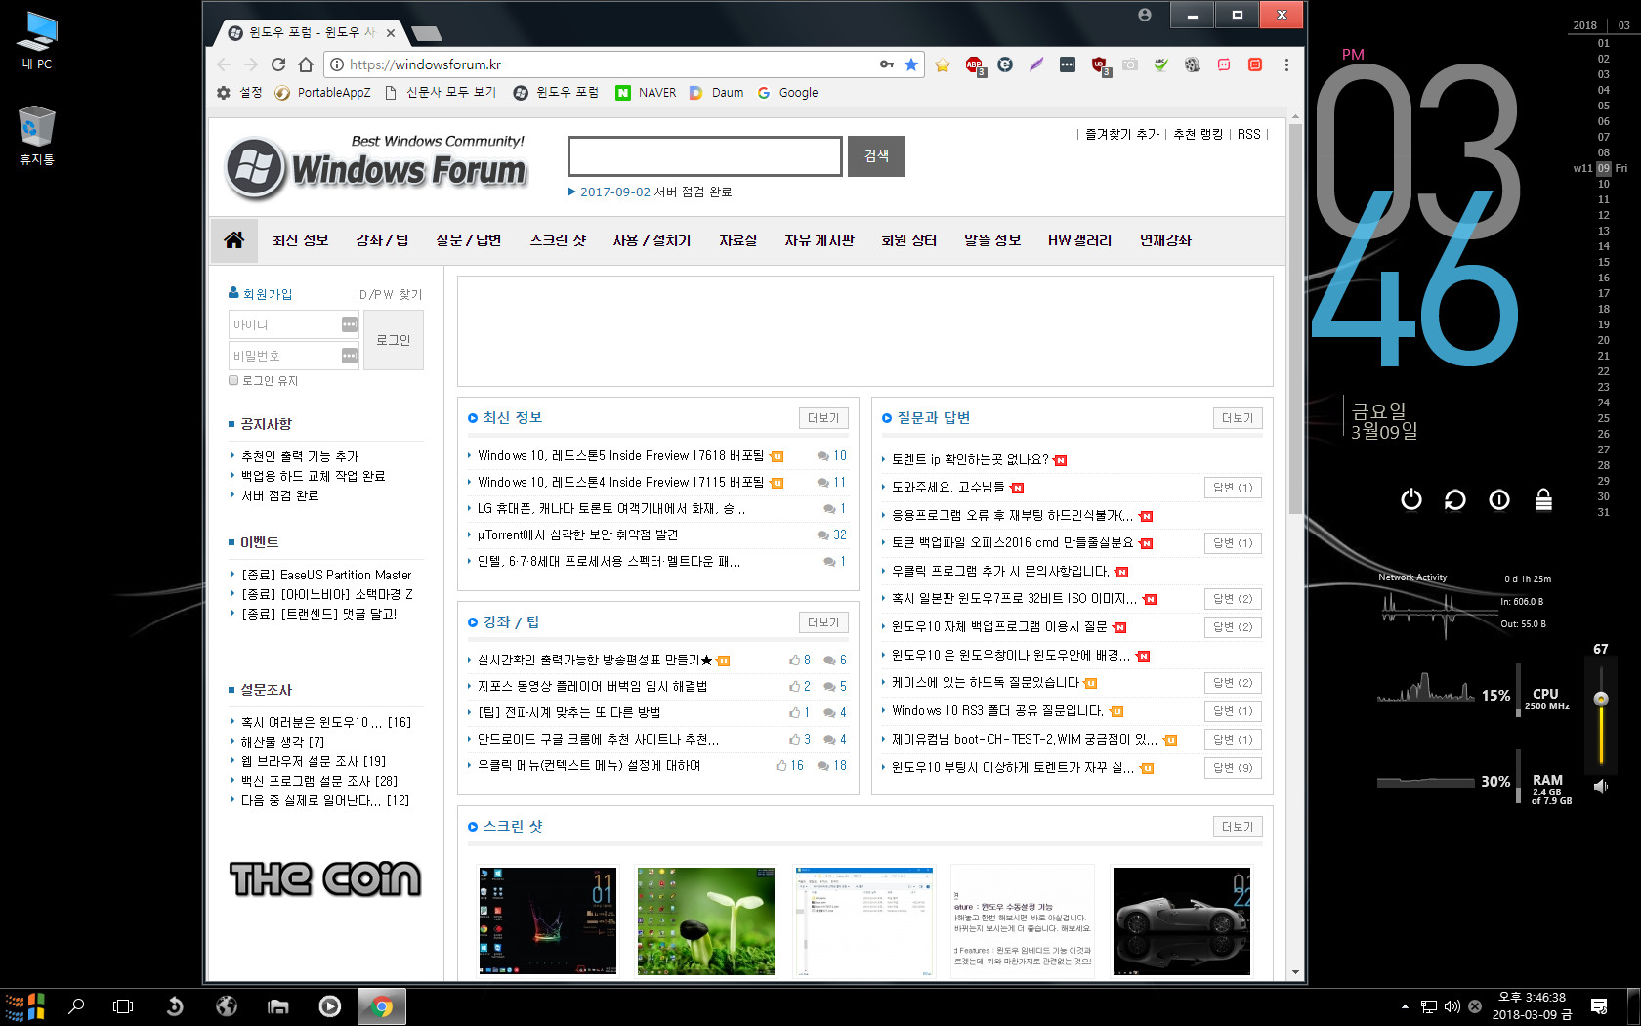Image resolution: width=1641 pixels, height=1026 pixels.
Task: Click the volume slider knob on desktop widget
Action: (x=1601, y=699)
